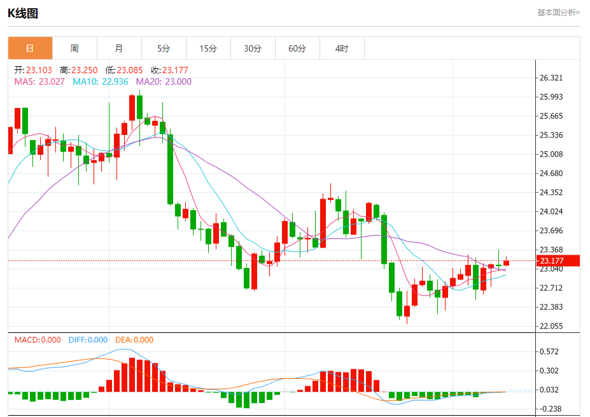Click the MA20: 23.000 label
The image size is (590, 417).
pyautogui.click(x=164, y=81)
